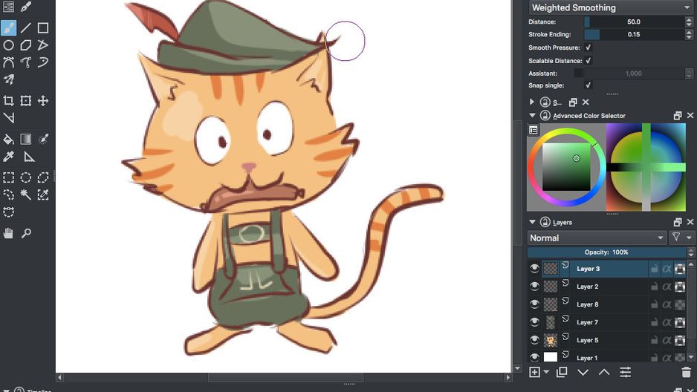The image size is (697, 392).
Task: Adjust the layer Opacity slider
Action: [607, 252]
